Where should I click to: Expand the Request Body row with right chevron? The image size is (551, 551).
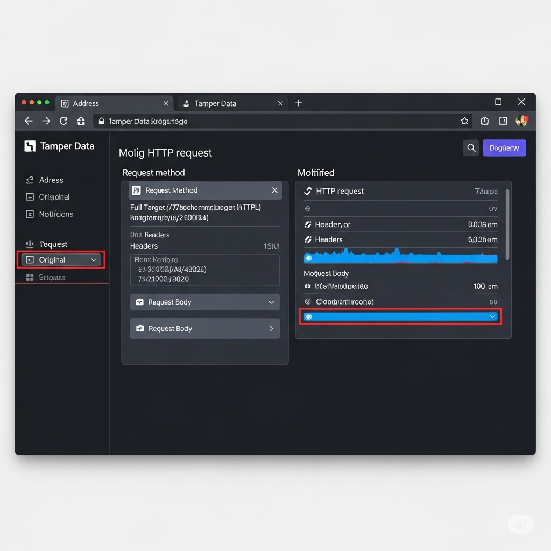pyautogui.click(x=205, y=329)
